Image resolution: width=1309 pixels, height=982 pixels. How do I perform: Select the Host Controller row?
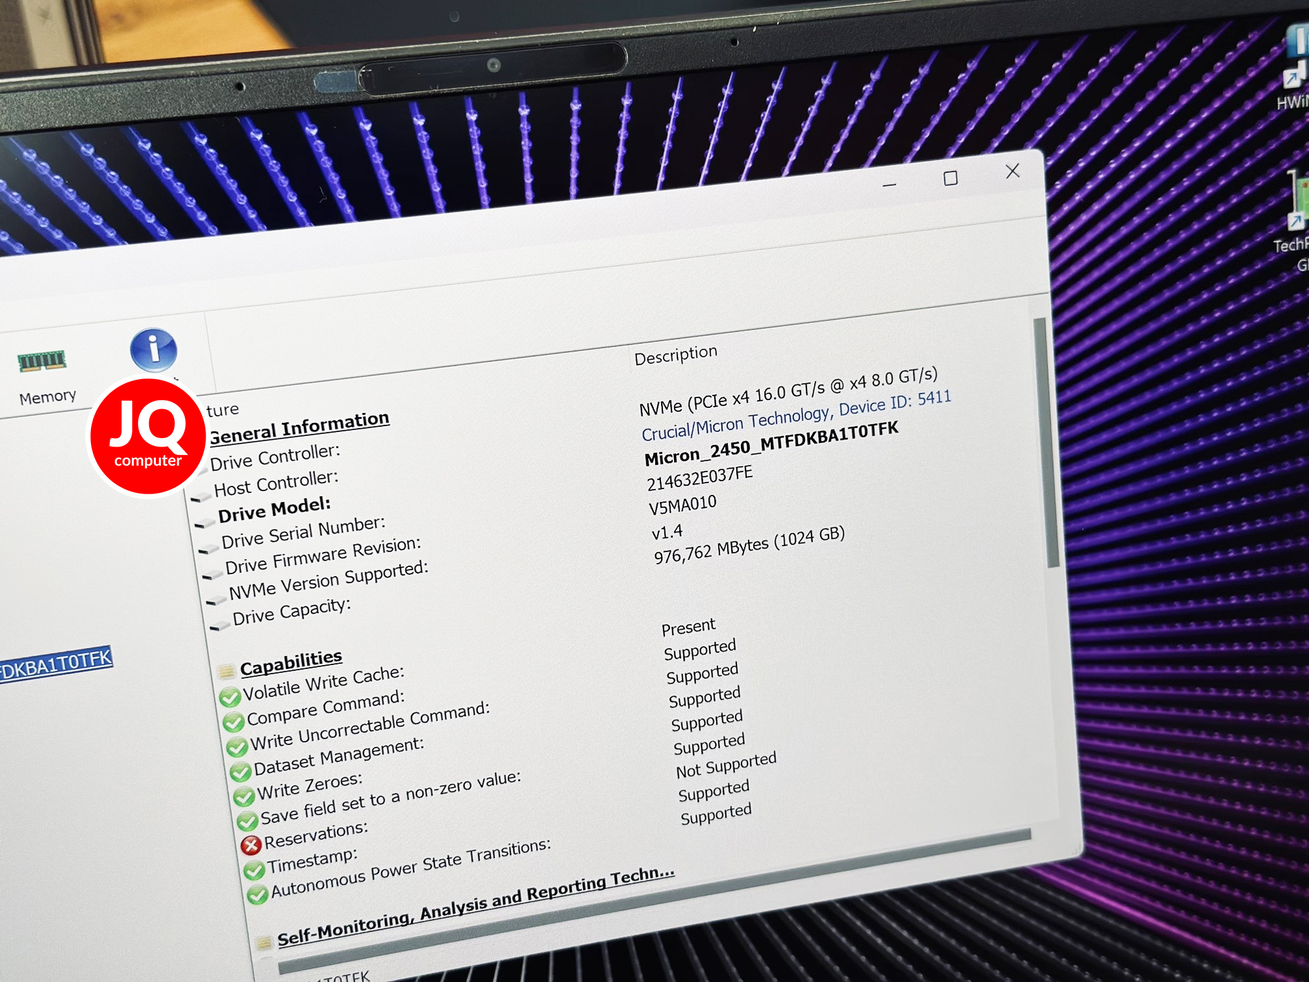(276, 483)
